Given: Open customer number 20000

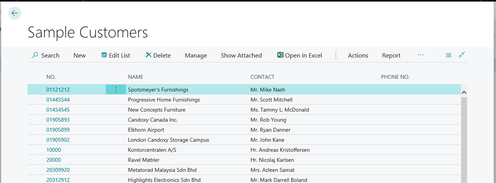Looking at the screenshot, I should tap(54, 160).
